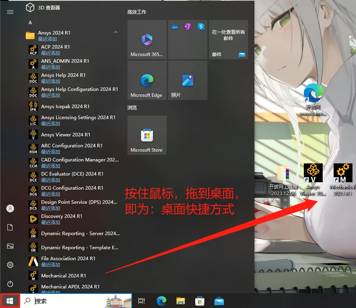Click the ARC Configuration 2024 R1 RSM icon
Screen dimensions: 356x308
pyautogui.click(x=33, y=149)
